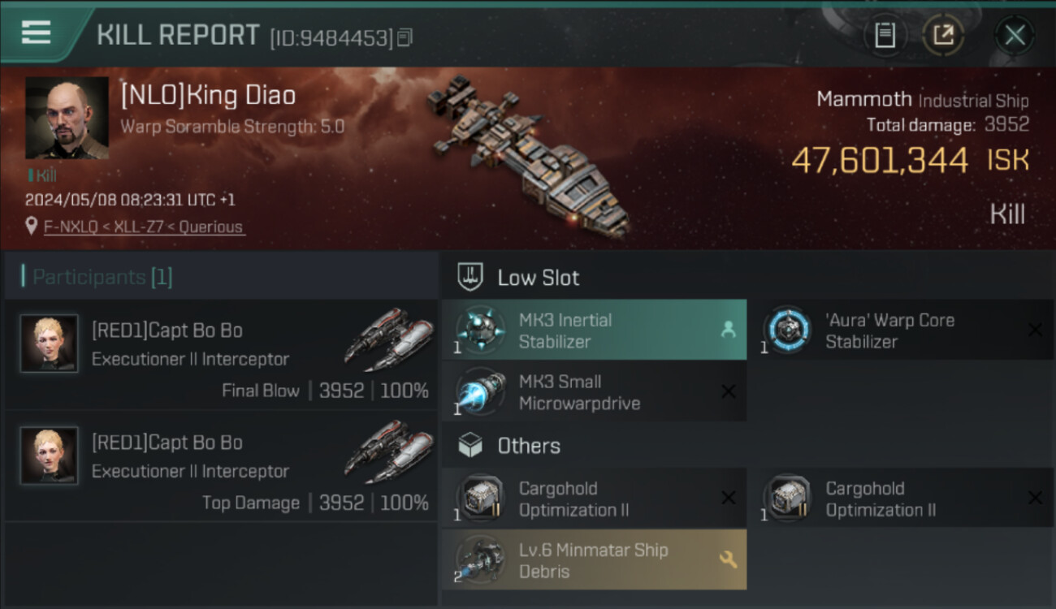Click the Others section header
The height and width of the screenshot is (609, 1056).
click(528, 446)
